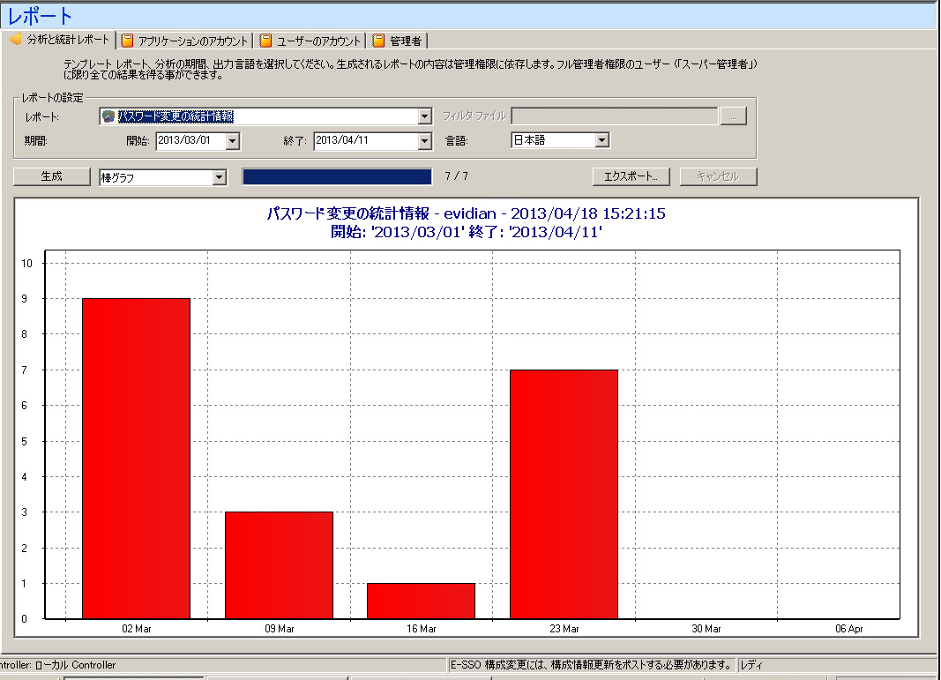
Task: Expand the 言語 language dropdown
Action: pyautogui.click(x=601, y=140)
